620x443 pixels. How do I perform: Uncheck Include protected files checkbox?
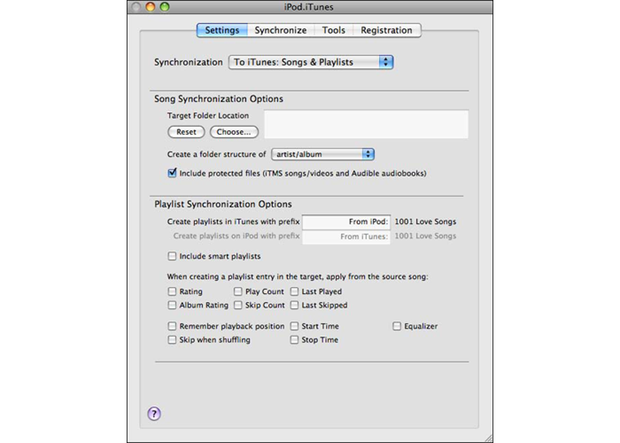coord(172,173)
